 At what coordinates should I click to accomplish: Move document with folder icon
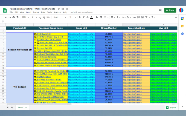(63, 9)
